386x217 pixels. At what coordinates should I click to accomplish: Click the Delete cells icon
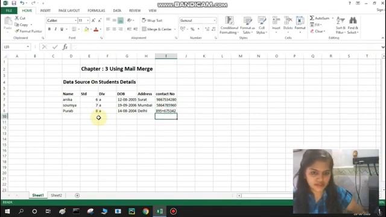[x=288, y=20]
